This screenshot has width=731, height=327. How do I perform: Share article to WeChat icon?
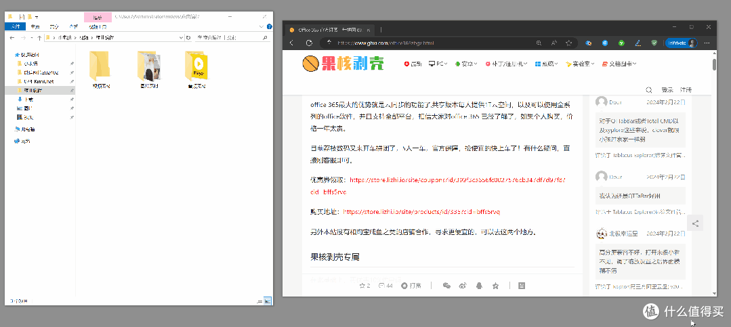pyautogui.click(x=446, y=286)
